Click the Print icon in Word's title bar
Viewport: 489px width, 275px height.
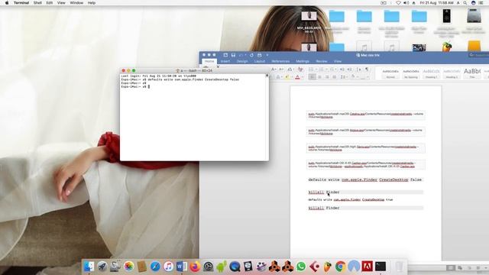point(259,55)
